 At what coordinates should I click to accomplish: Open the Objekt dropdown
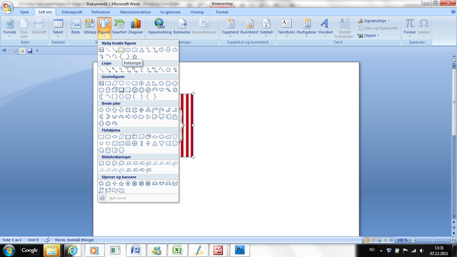(x=369, y=36)
